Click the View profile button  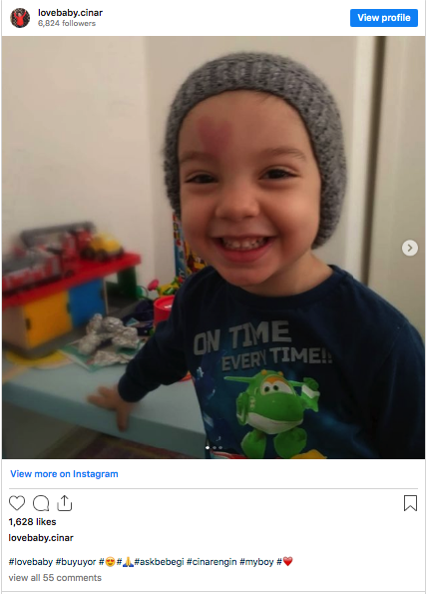(x=384, y=18)
